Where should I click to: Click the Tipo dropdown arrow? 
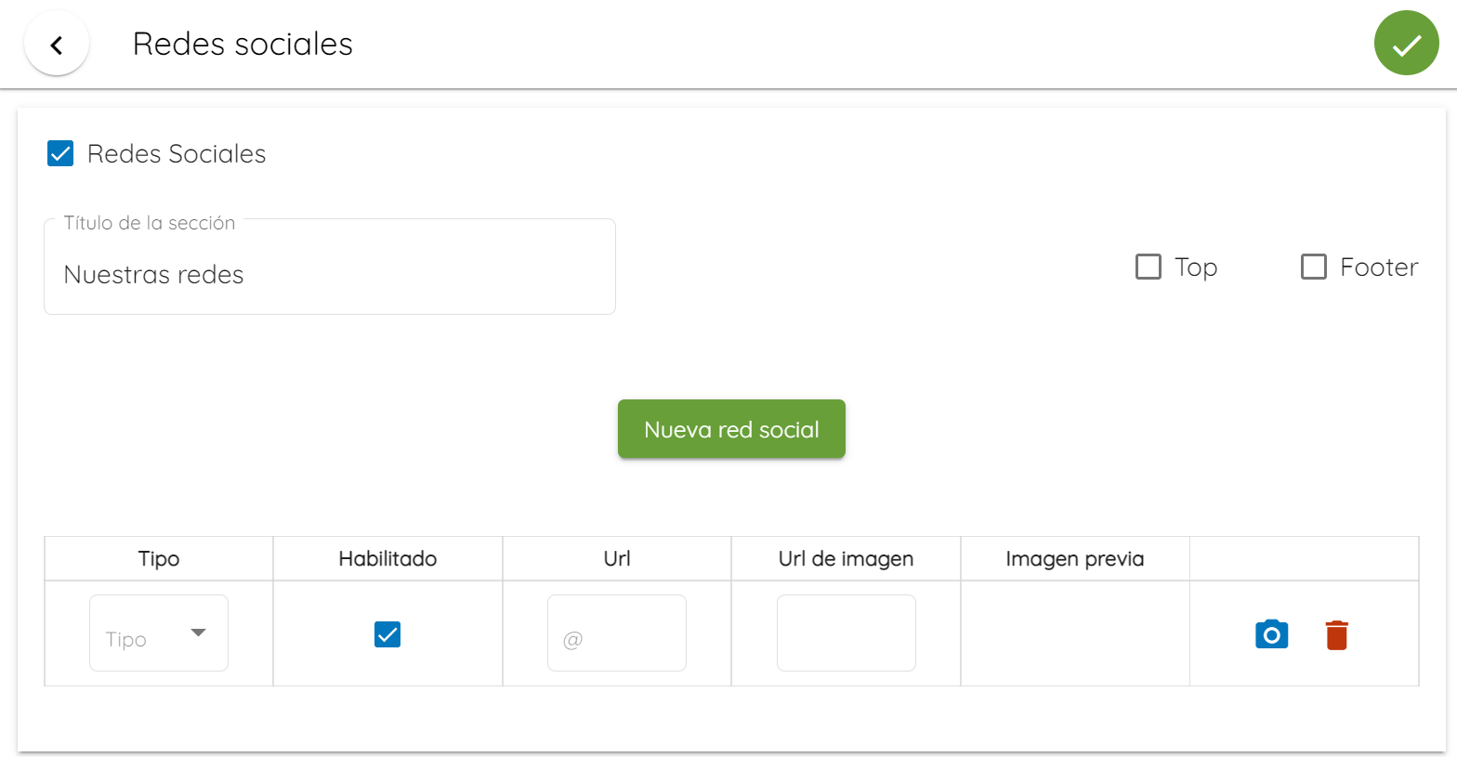pyautogui.click(x=198, y=633)
